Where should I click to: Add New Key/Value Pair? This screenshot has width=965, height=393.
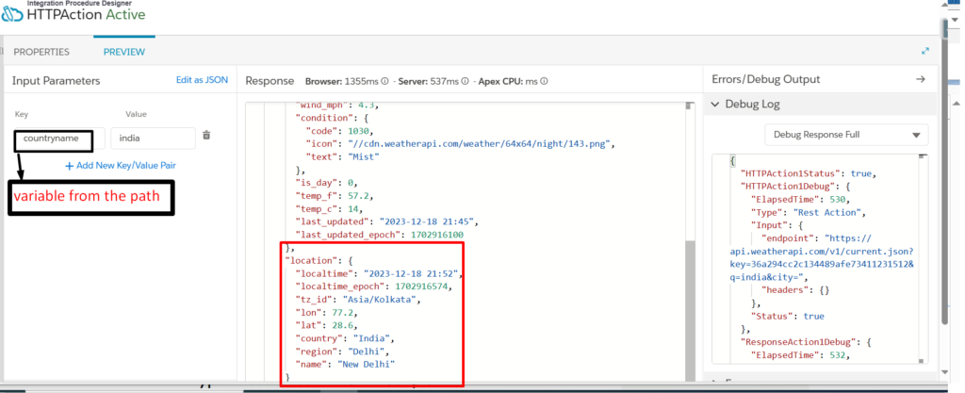[x=121, y=166]
